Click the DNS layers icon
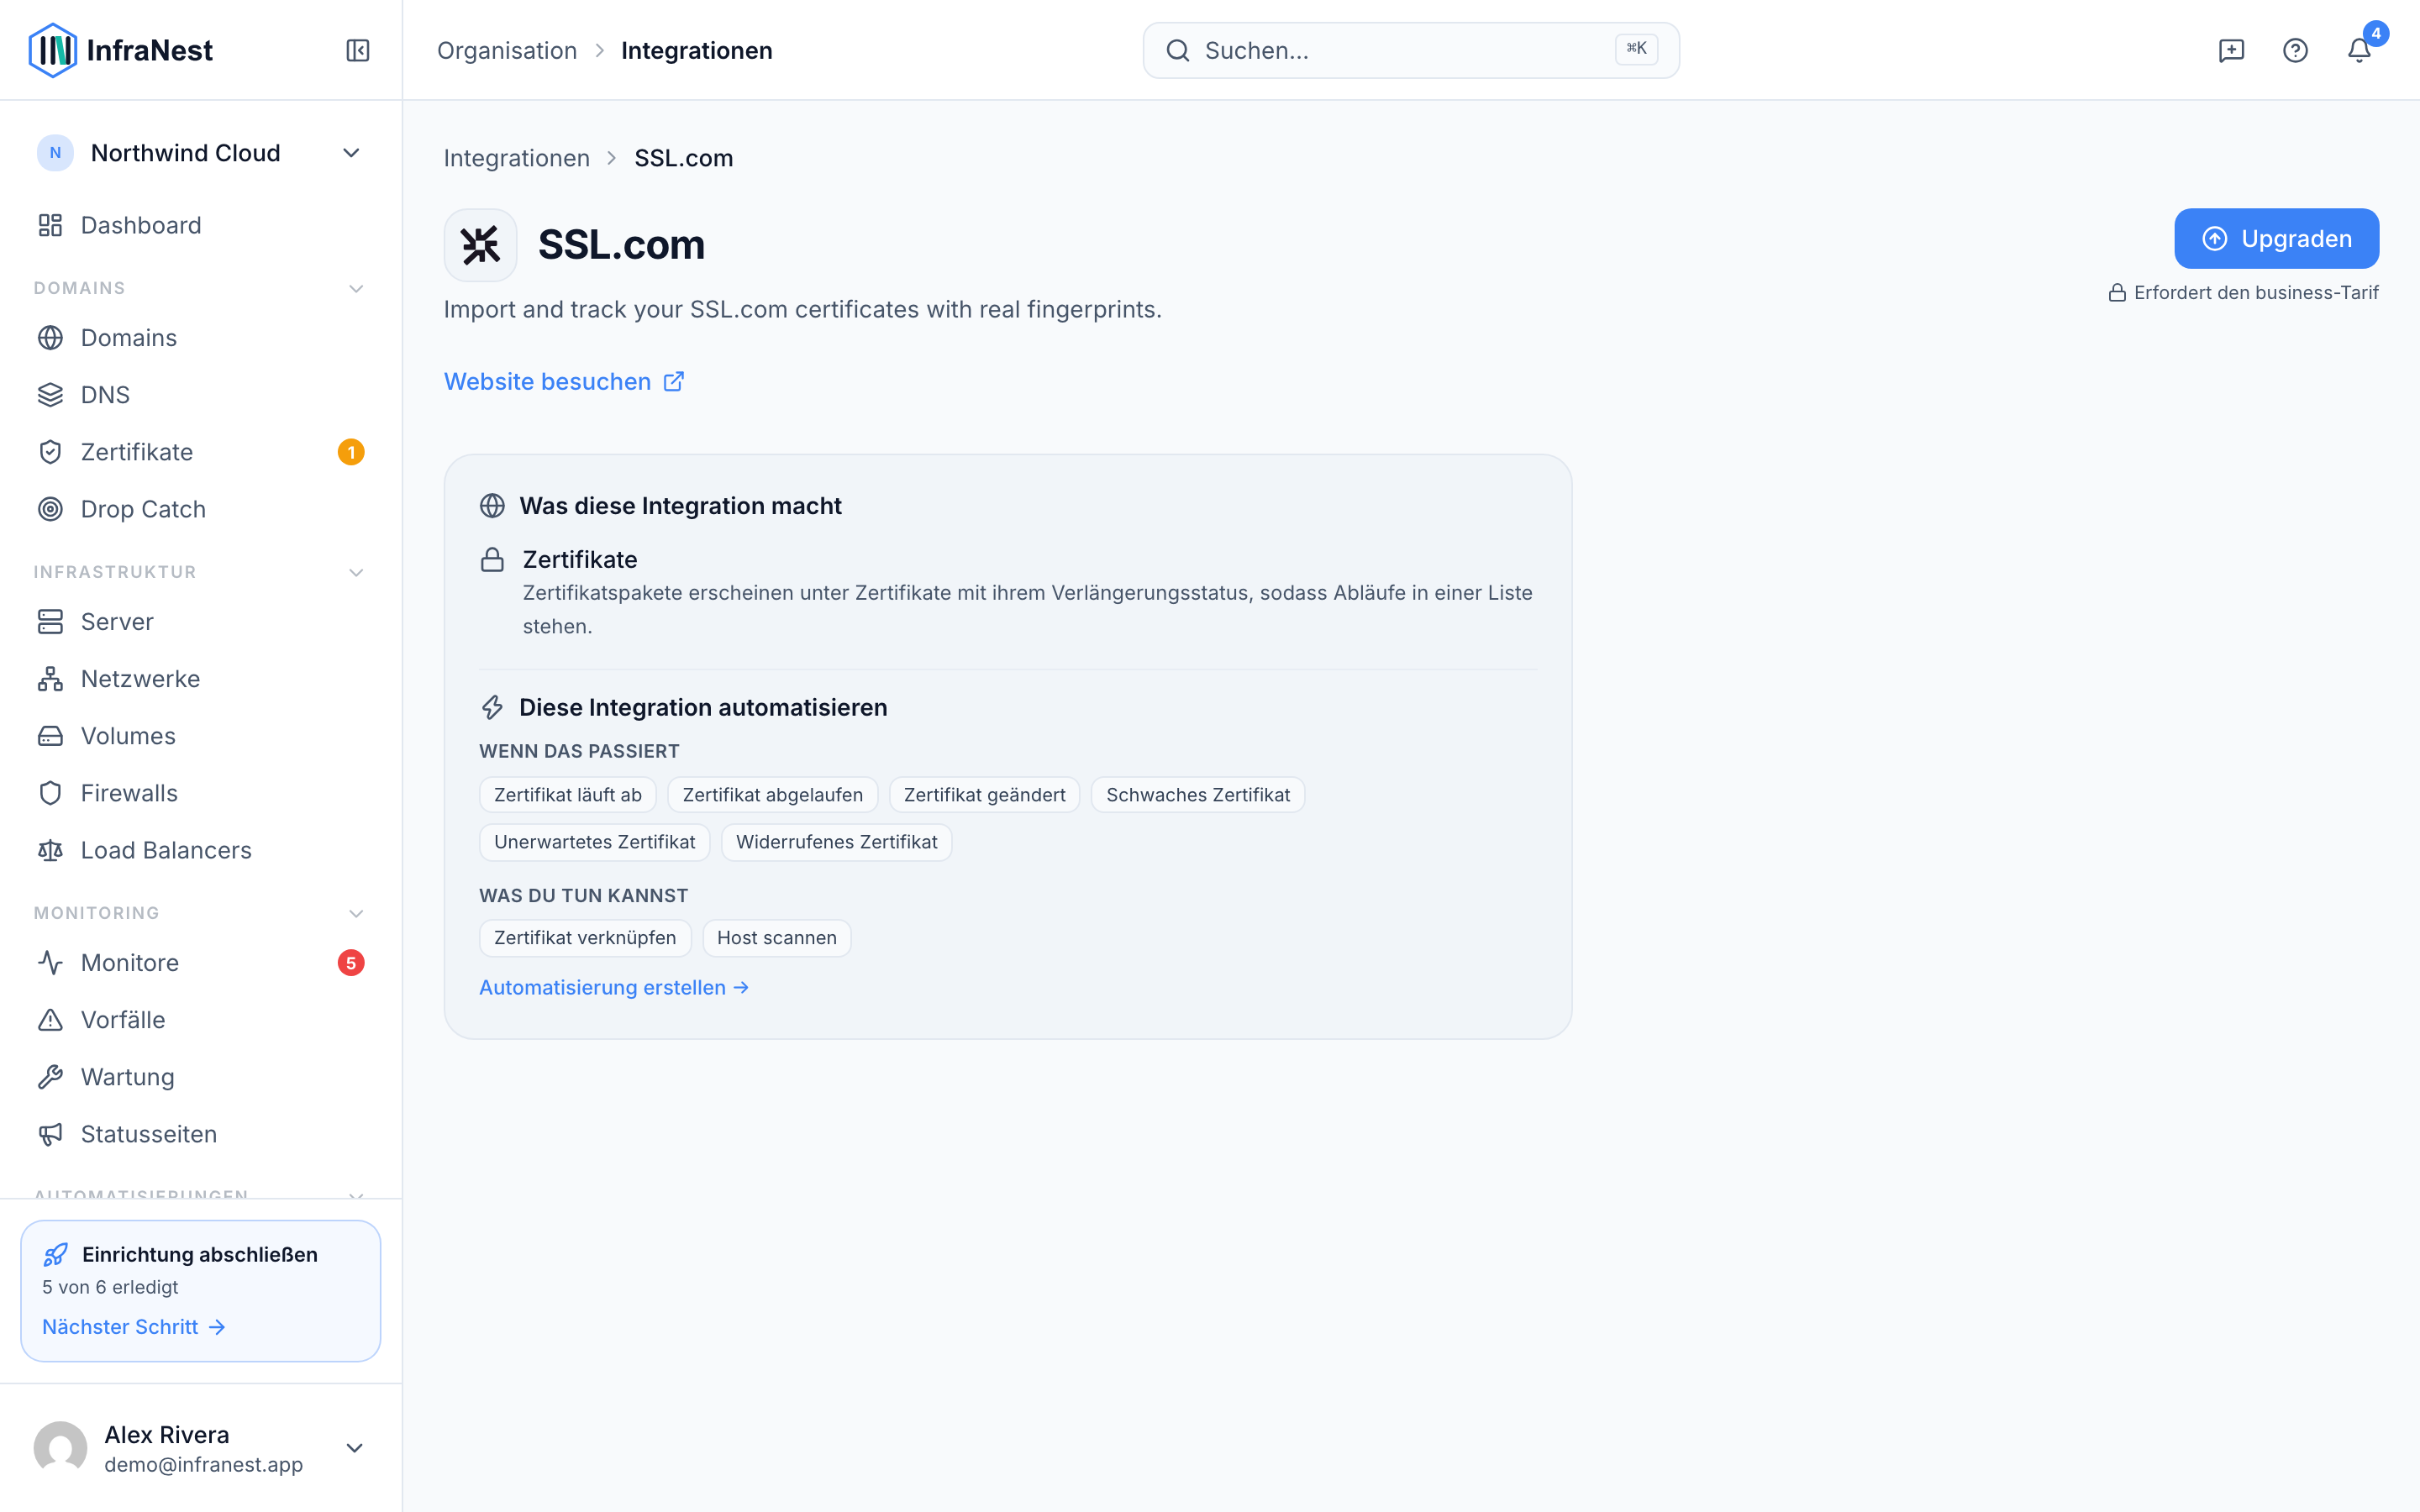2420x1512 pixels. pos(50,395)
